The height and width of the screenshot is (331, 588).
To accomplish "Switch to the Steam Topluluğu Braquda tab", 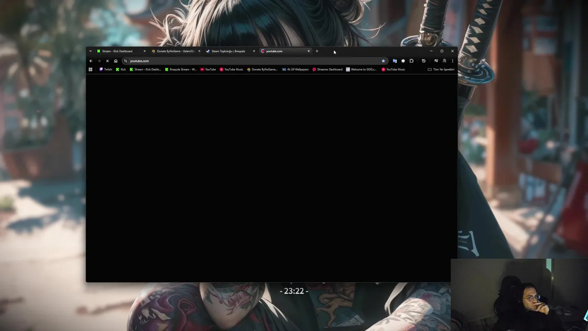I will (231, 51).
